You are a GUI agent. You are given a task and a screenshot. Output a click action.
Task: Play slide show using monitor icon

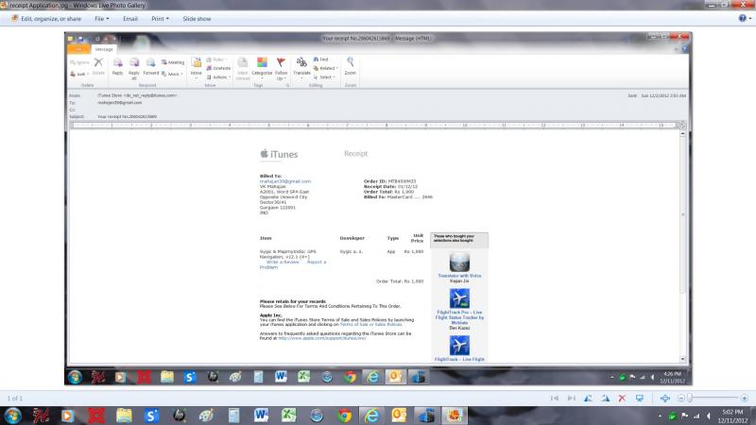[640, 398]
